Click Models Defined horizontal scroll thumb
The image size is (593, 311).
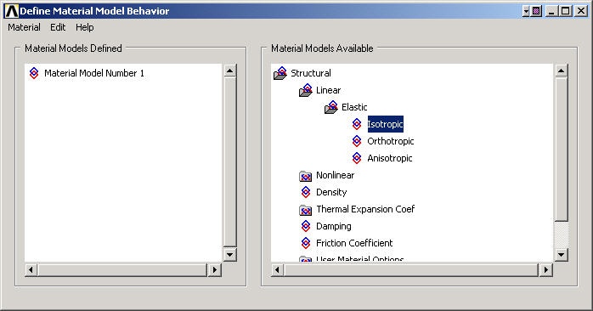[122, 269]
